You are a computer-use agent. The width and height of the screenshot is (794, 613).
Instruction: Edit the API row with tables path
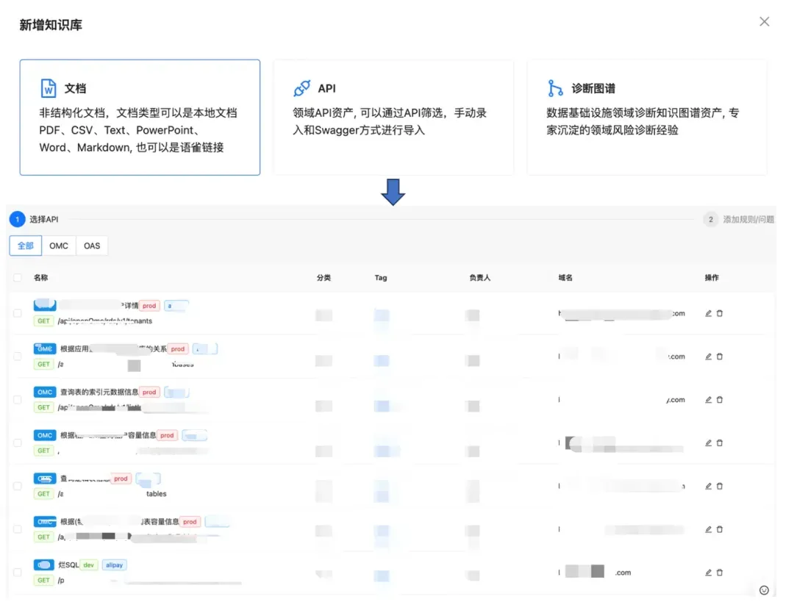(709, 486)
